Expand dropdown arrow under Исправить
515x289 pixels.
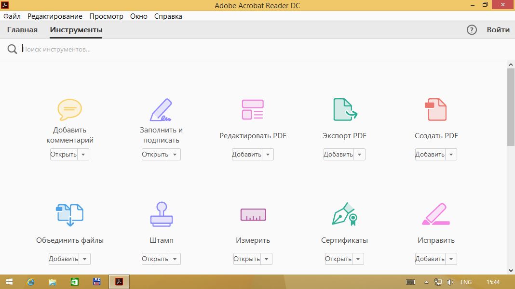pos(451,259)
